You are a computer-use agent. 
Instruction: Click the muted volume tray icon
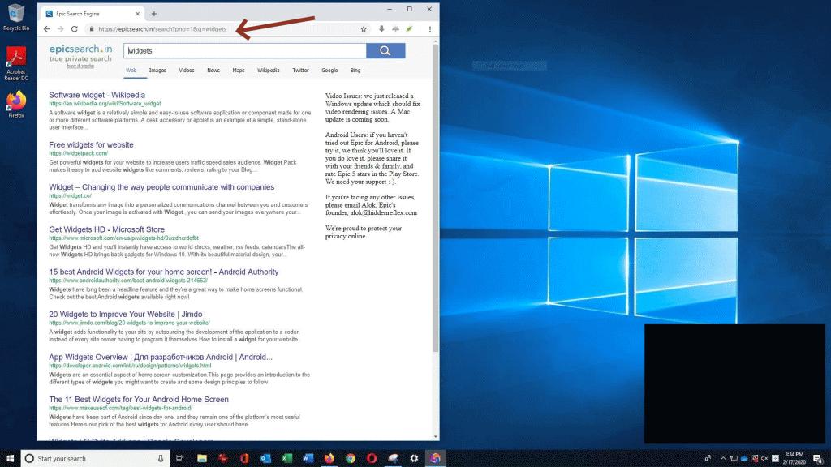tap(764, 459)
